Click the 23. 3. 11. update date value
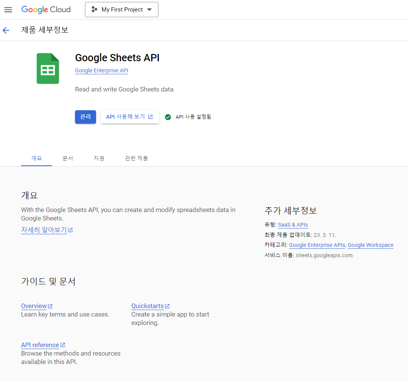Image resolution: width=408 pixels, height=382 pixels. point(325,235)
